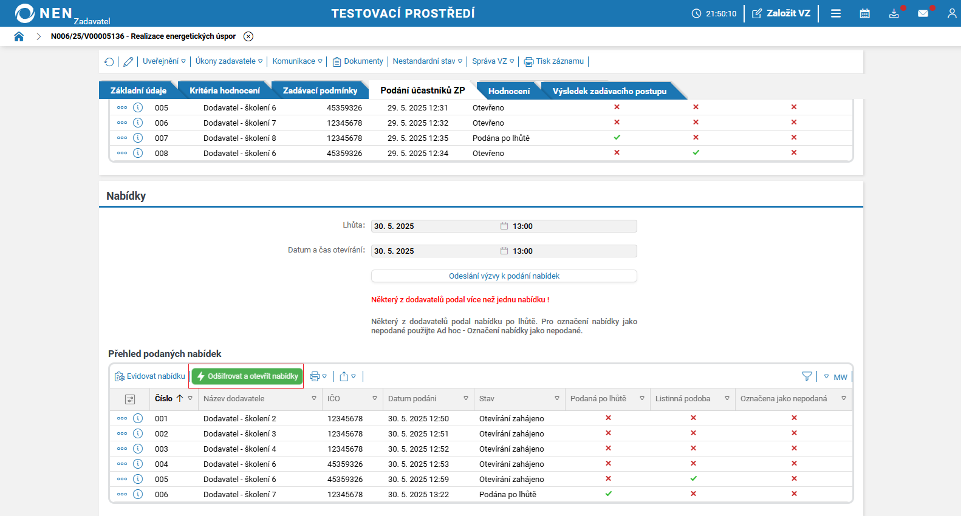
Task: Open table column settings icon
Action: click(x=130, y=399)
